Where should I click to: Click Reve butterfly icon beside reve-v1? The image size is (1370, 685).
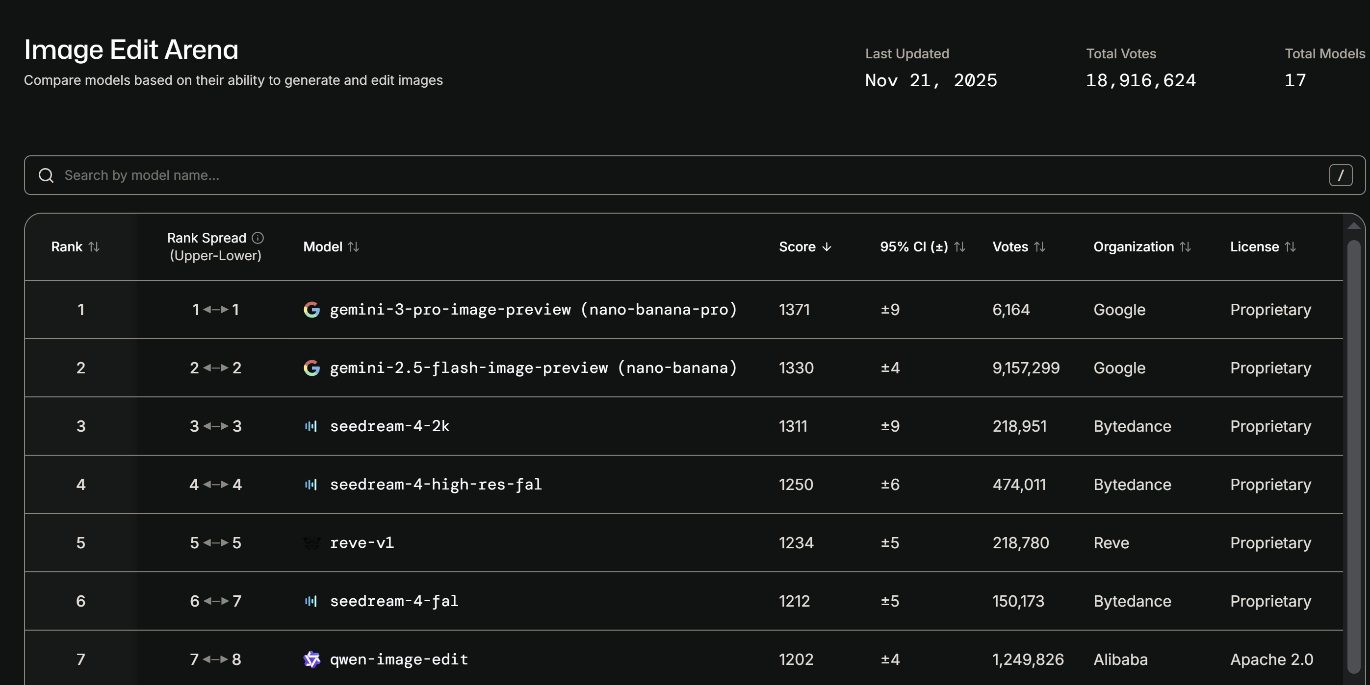(x=311, y=542)
